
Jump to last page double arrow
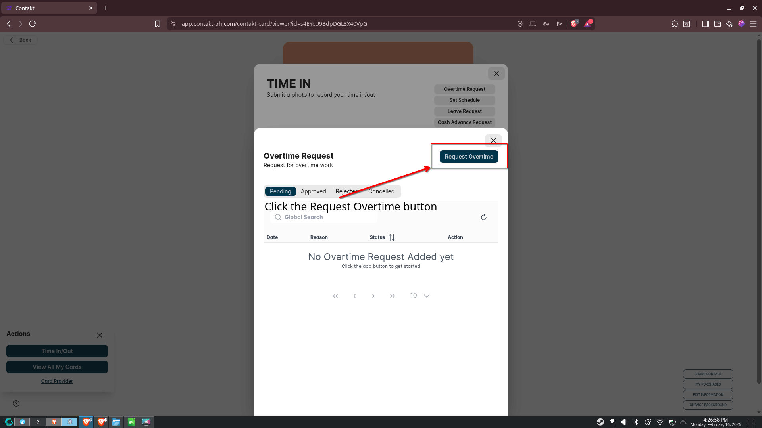(392, 296)
